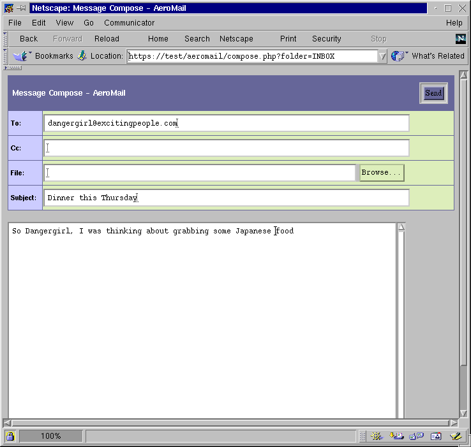Open the Composer pen icon in status bar
This screenshot has height=447, width=471.
click(456, 436)
